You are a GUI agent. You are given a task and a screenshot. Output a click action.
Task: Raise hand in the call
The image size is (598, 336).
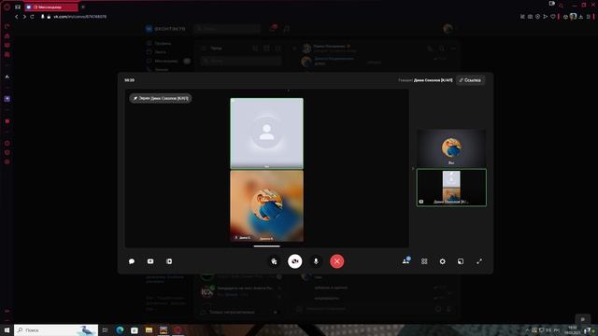pos(274,261)
